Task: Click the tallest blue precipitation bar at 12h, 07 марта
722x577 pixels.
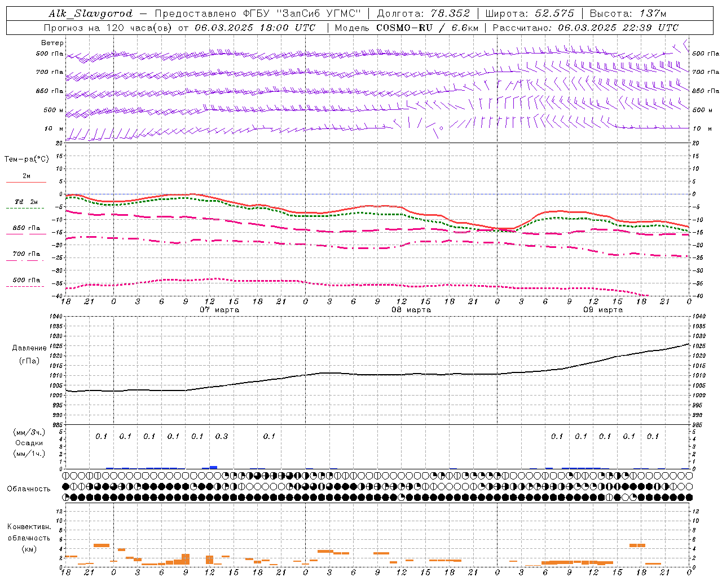Action: (213, 467)
